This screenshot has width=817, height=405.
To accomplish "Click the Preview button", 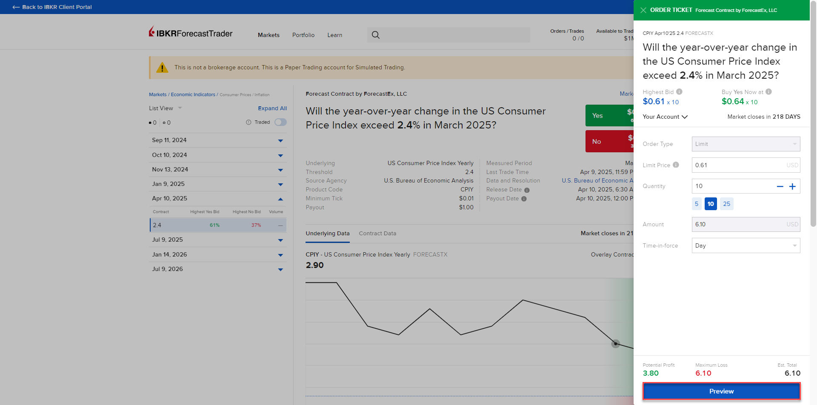I will (x=721, y=391).
